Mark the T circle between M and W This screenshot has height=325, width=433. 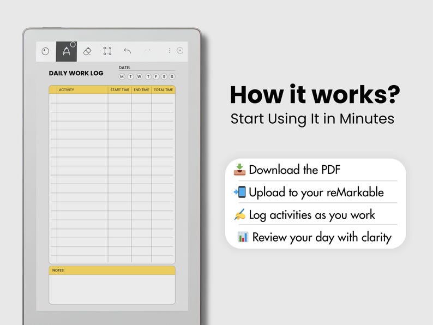click(131, 76)
